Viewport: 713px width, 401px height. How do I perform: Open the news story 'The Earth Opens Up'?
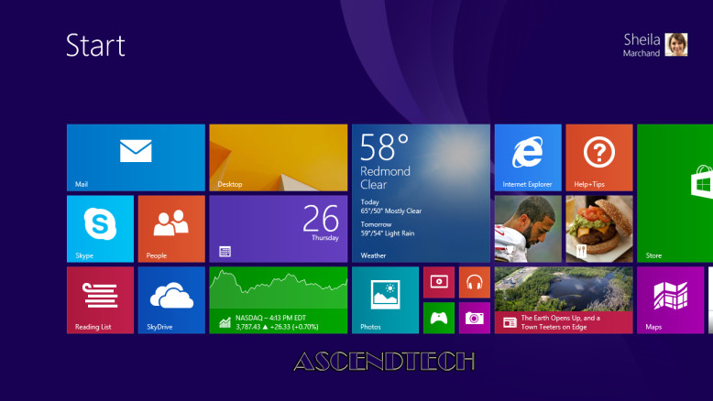click(563, 299)
